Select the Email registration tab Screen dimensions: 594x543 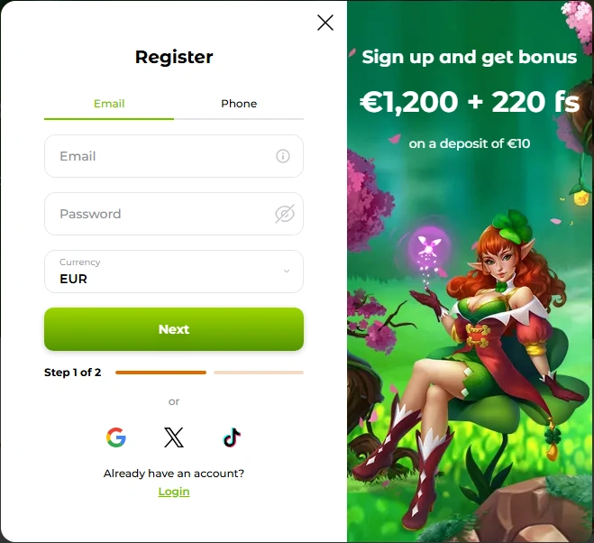(x=109, y=104)
